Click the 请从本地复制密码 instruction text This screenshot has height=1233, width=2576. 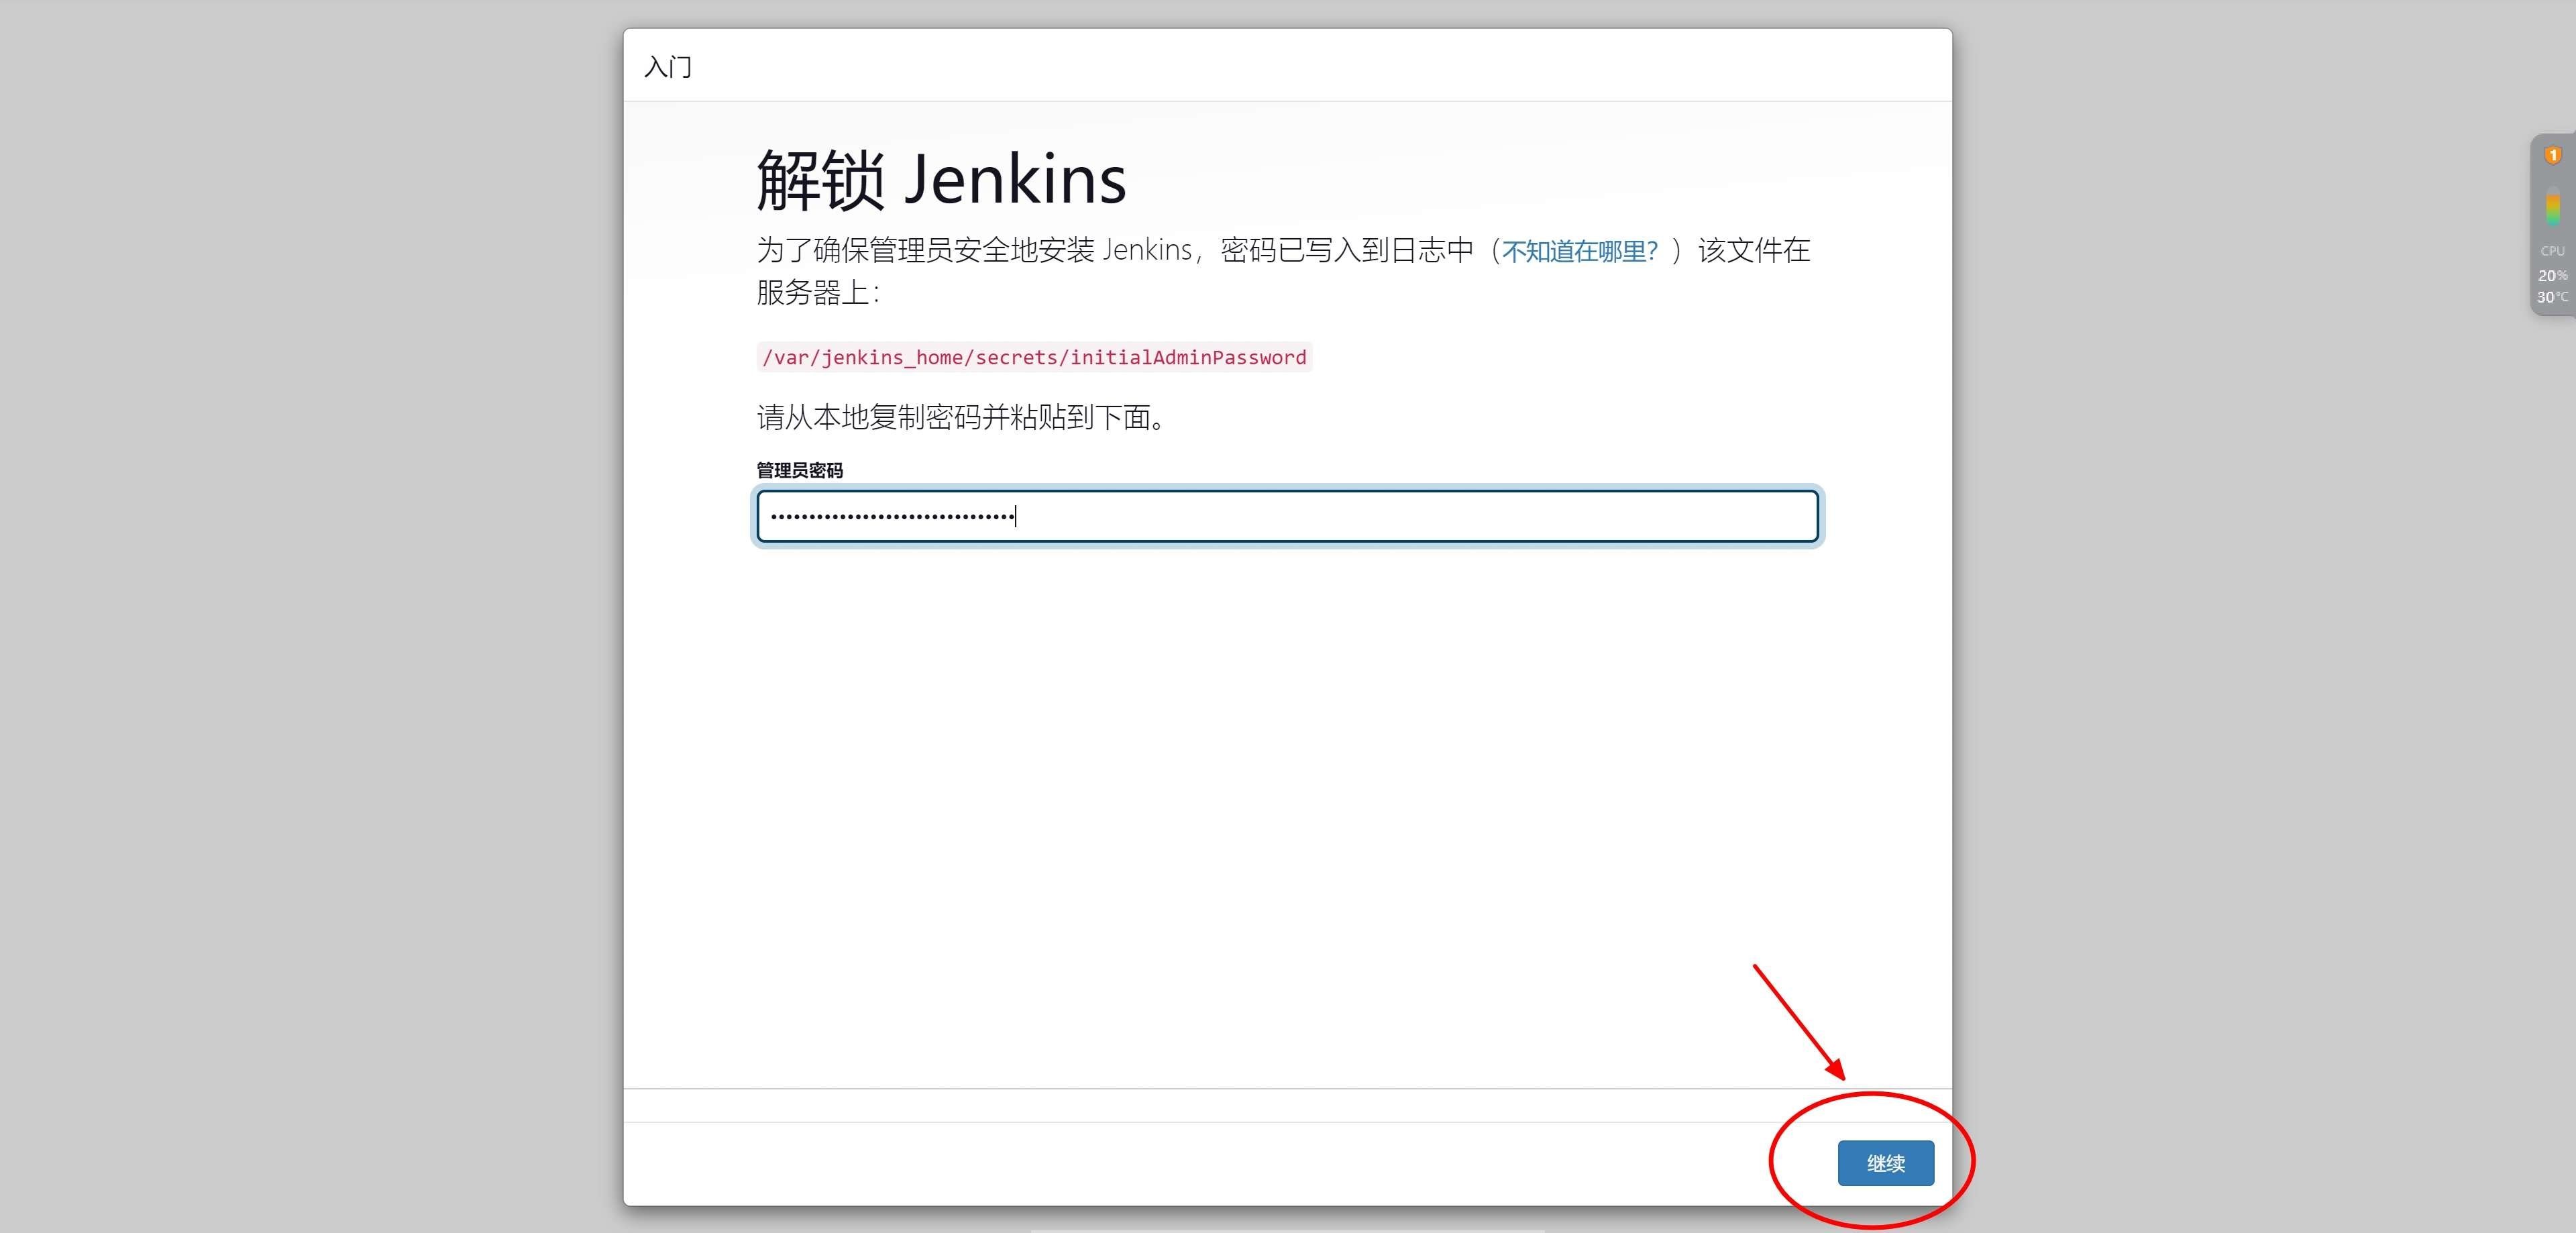(x=962, y=417)
